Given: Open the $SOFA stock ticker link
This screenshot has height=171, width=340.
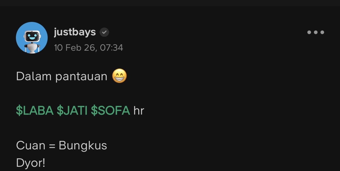Looking at the screenshot, I should 110,110.
